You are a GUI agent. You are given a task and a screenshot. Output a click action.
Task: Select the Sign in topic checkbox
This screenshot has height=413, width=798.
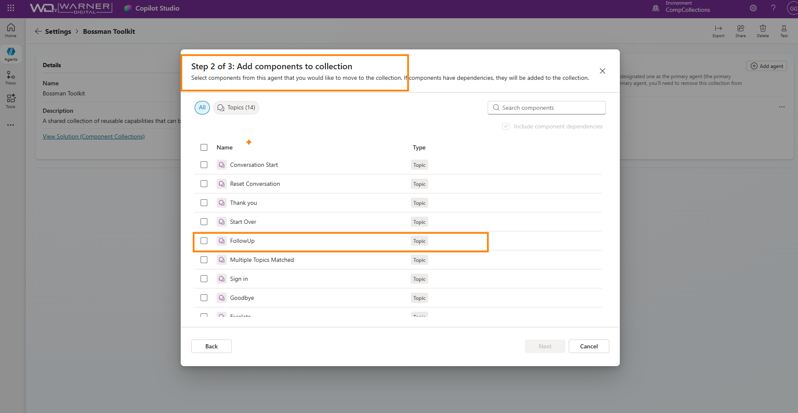click(x=204, y=279)
